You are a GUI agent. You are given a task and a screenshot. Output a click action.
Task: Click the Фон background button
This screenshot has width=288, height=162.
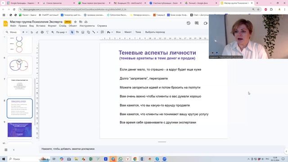click(x=118, y=32)
